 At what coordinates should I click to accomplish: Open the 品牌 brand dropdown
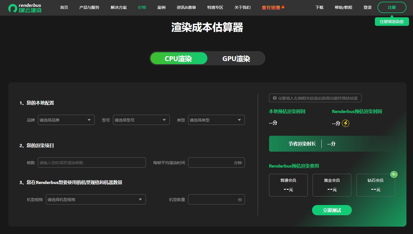[x=66, y=120]
